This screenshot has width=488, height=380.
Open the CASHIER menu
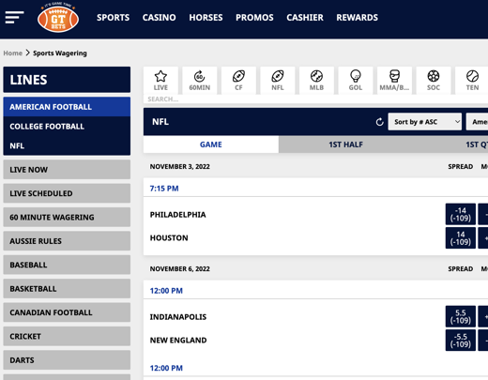coord(305,18)
